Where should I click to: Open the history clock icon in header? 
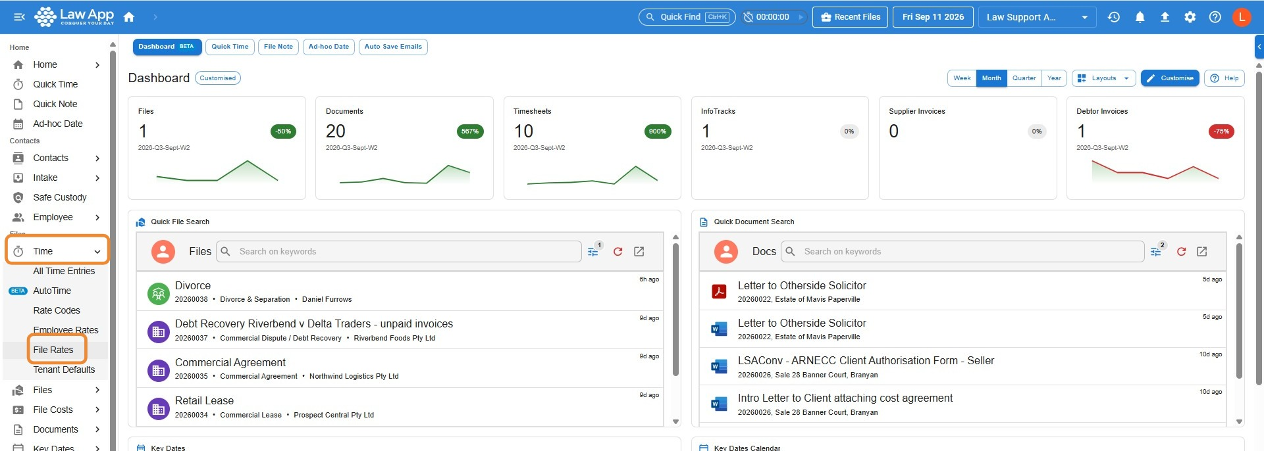(x=1114, y=17)
